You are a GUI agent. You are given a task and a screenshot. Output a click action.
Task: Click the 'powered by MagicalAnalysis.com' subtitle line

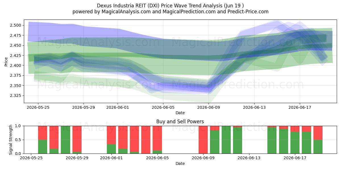coord(170,12)
